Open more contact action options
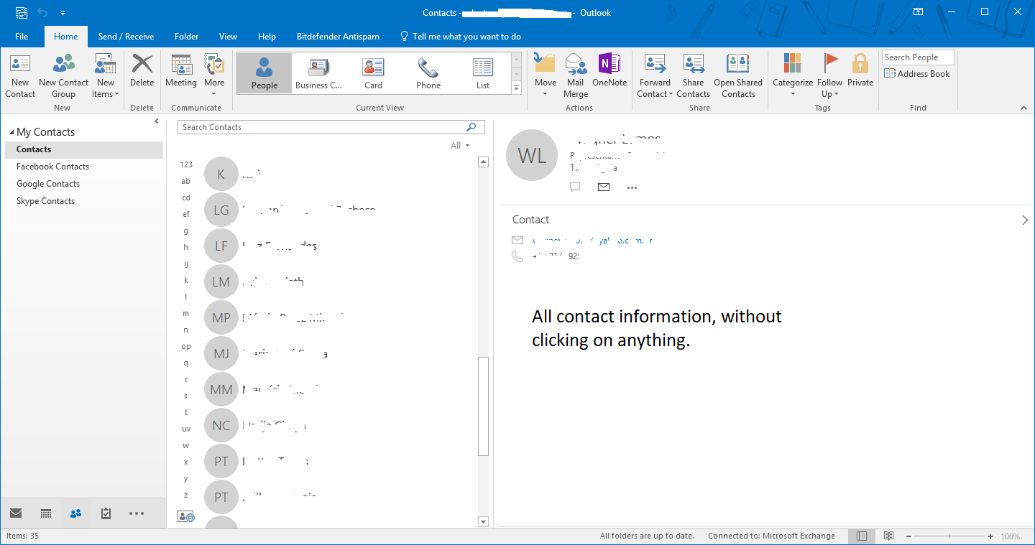Image resolution: width=1035 pixels, height=545 pixels. click(x=632, y=187)
